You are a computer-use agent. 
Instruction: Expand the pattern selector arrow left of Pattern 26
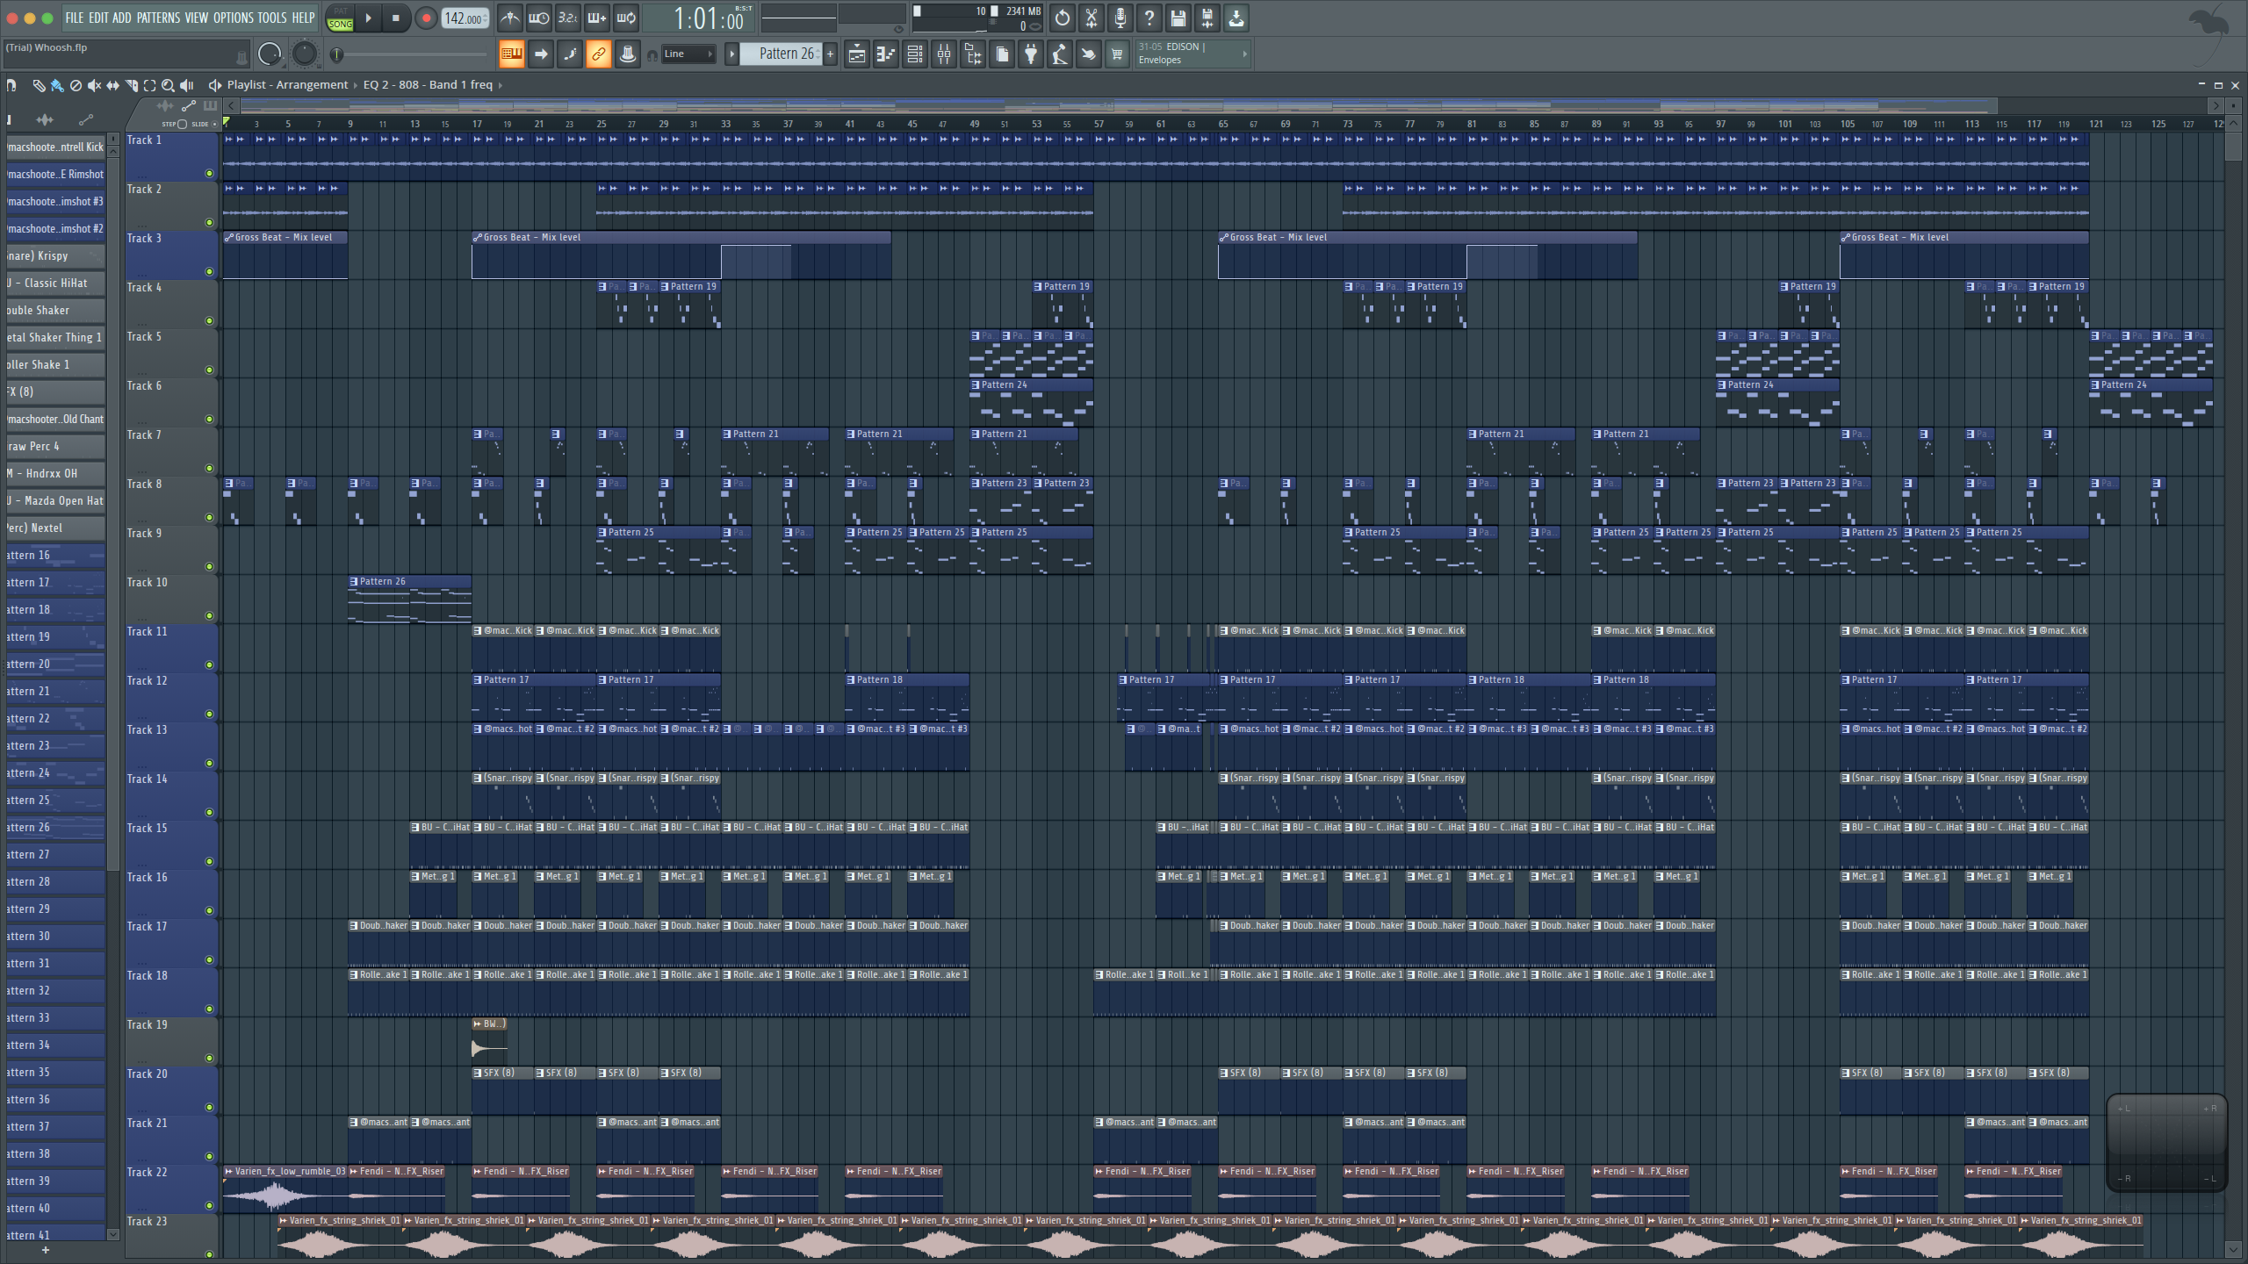731,54
